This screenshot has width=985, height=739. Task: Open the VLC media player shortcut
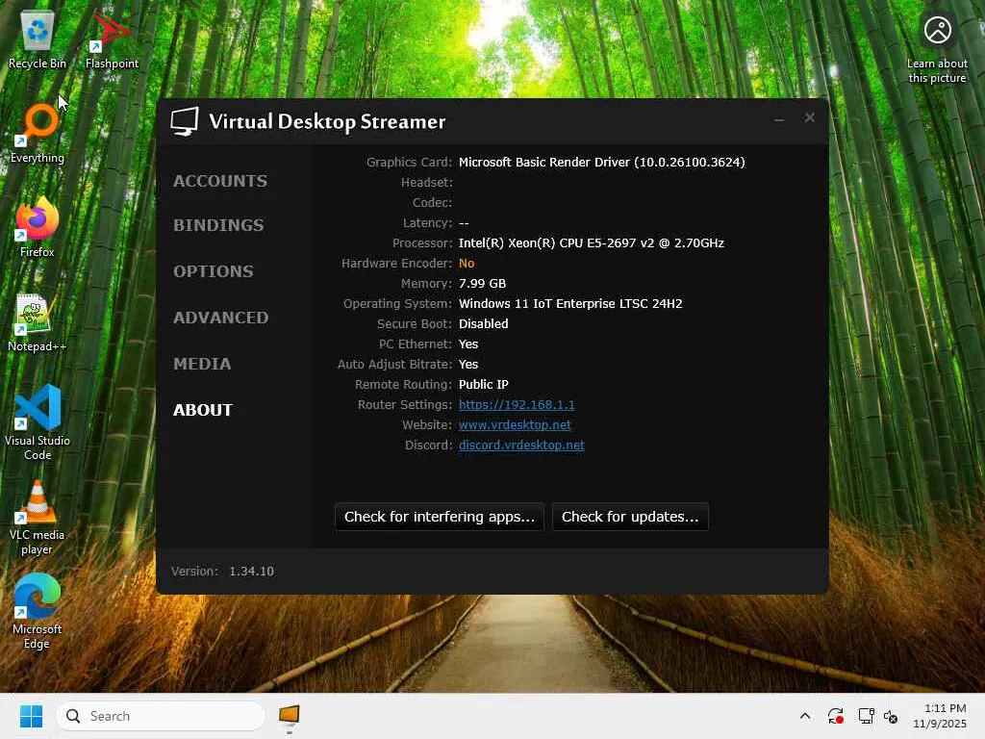click(38, 518)
